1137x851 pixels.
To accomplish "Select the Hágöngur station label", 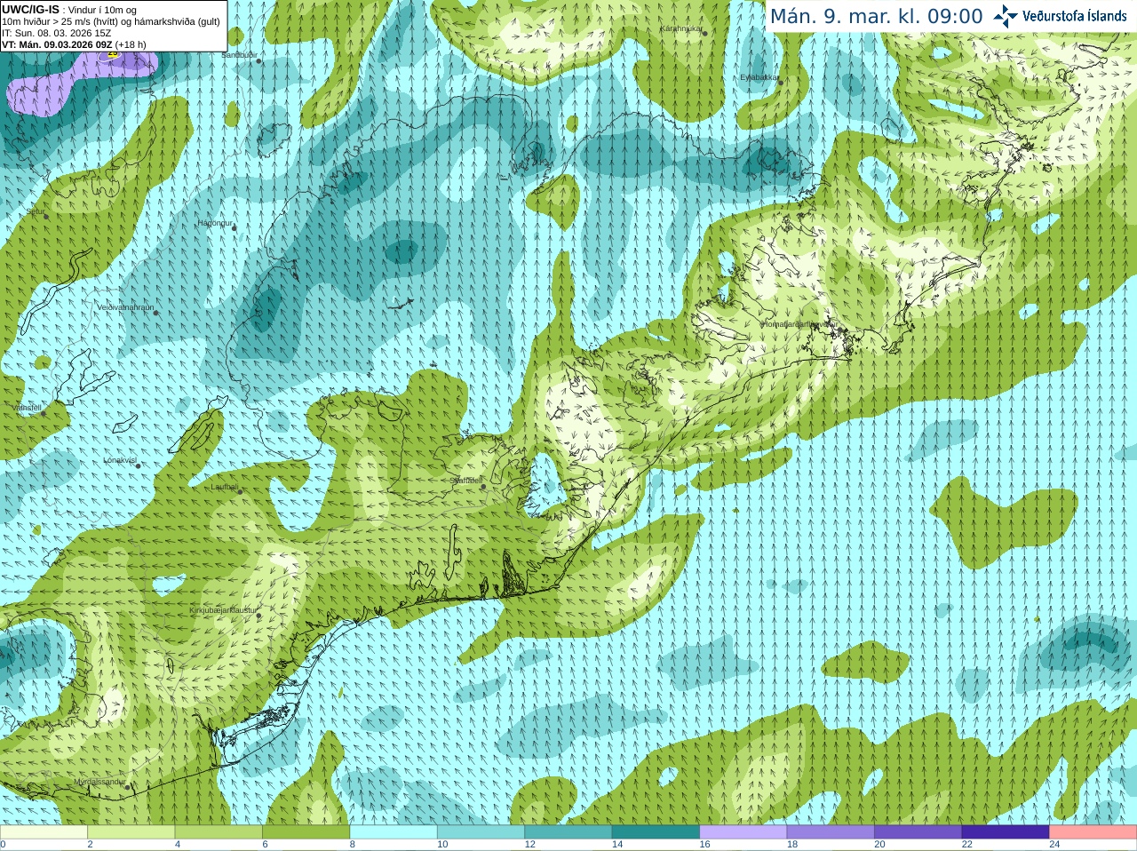I will click(214, 223).
